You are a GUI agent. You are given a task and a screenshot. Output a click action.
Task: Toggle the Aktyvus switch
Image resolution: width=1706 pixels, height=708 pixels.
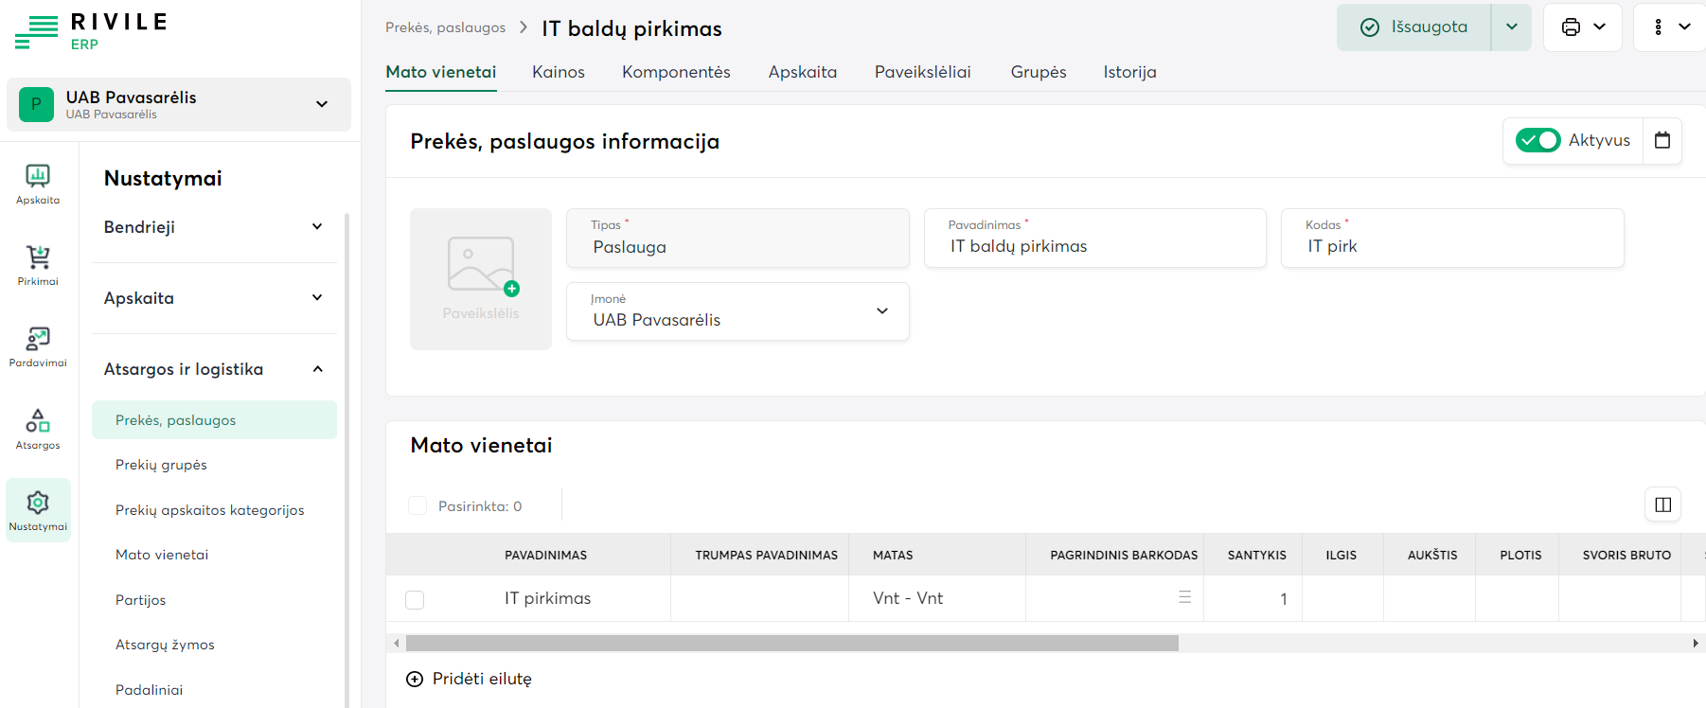(1537, 140)
